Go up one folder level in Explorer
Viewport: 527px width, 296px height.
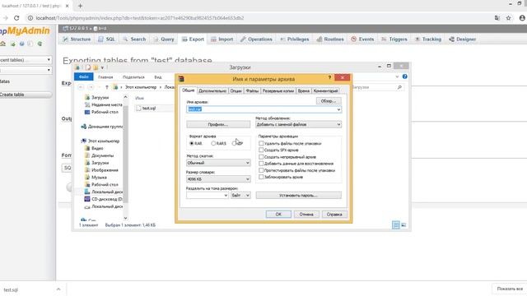click(x=106, y=87)
